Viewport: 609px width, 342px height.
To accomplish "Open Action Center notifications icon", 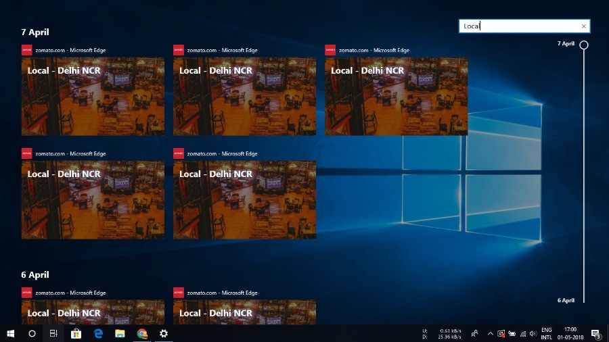I will (x=596, y=333).
